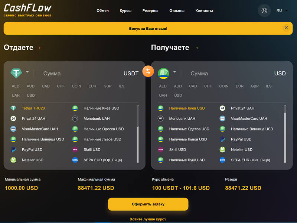Screen dimensions: 297x223
Task: Click the Privat 24 UAH icon in the give list
Action: (13, 119)
